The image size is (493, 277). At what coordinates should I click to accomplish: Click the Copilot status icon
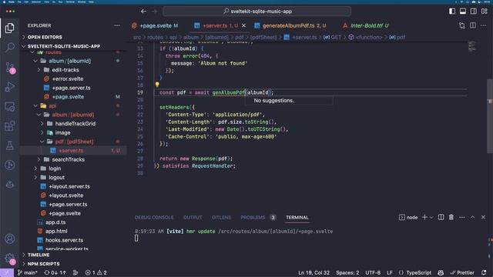point(441,272)
